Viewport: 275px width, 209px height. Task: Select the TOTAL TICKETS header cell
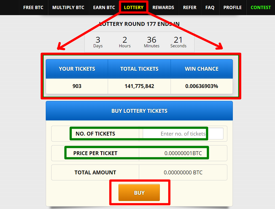pos(139,69)
